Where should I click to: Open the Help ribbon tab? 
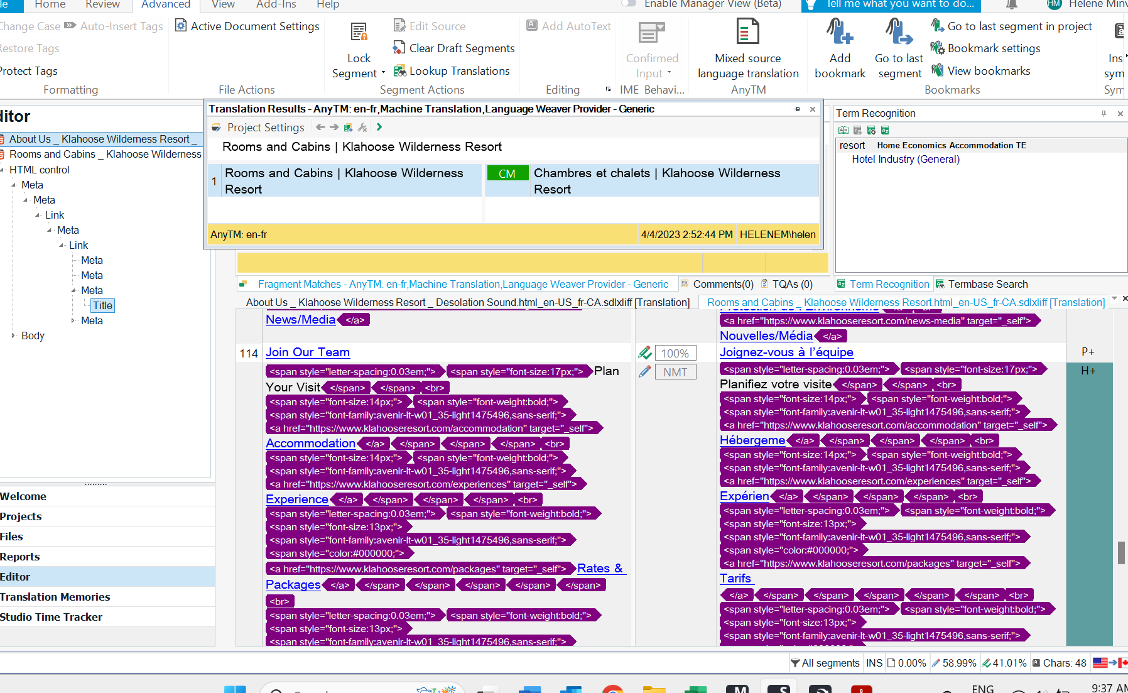point(328,4)
